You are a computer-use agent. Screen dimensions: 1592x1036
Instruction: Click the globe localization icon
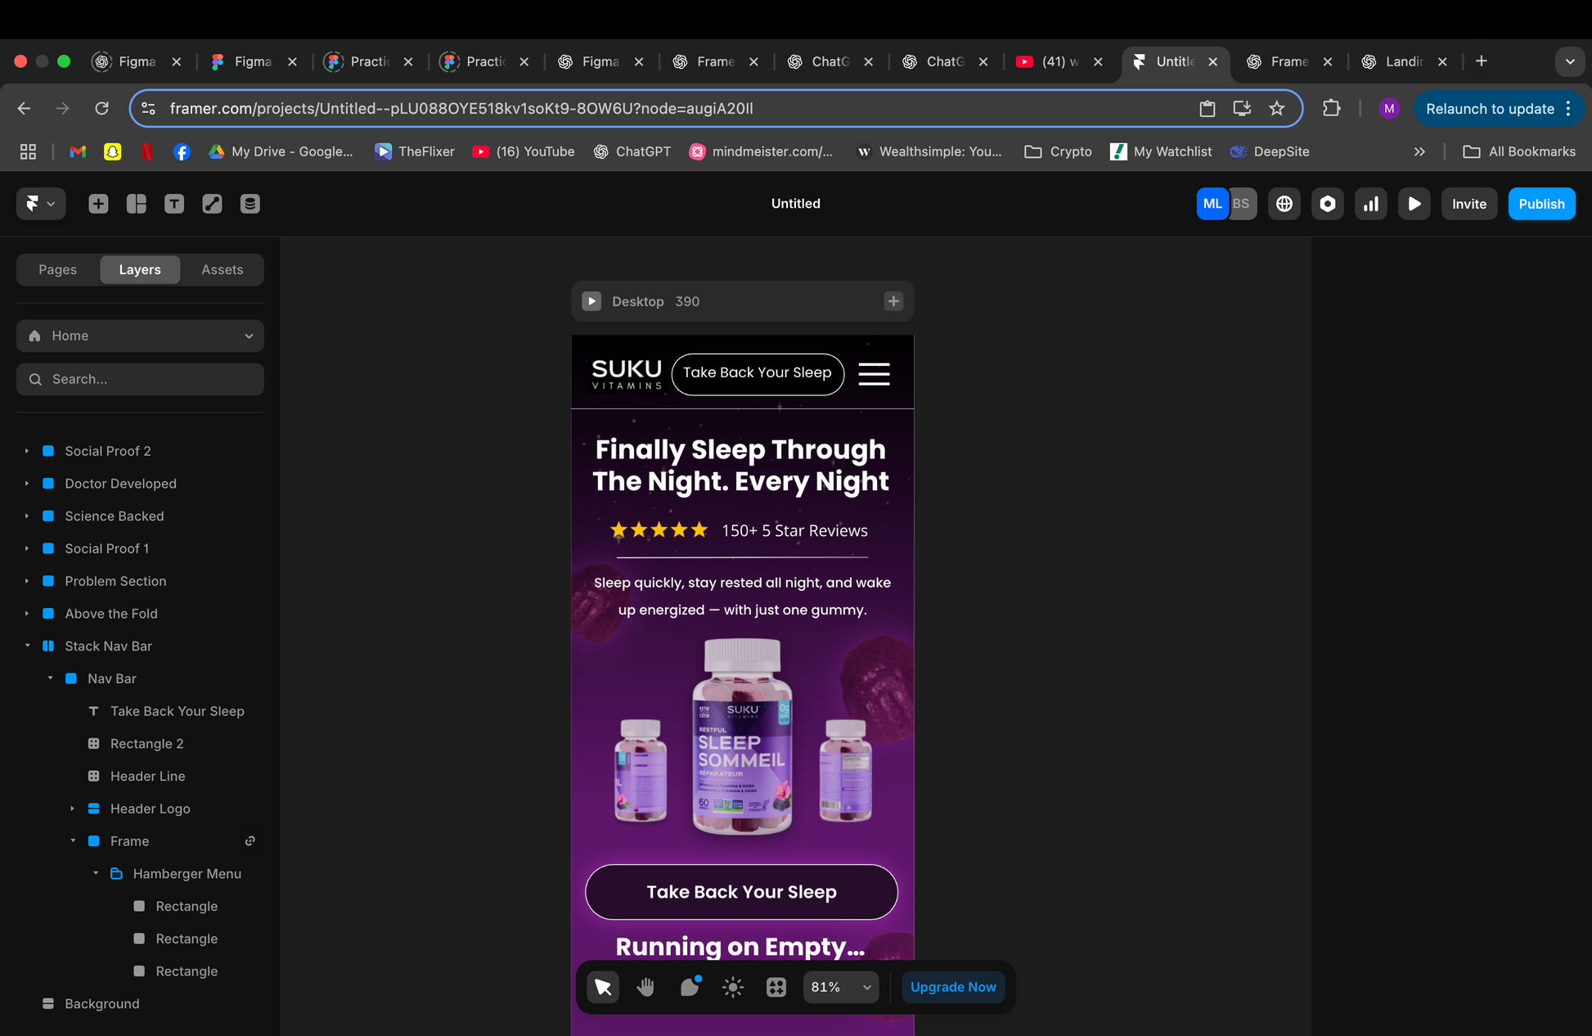point(1284,204)
